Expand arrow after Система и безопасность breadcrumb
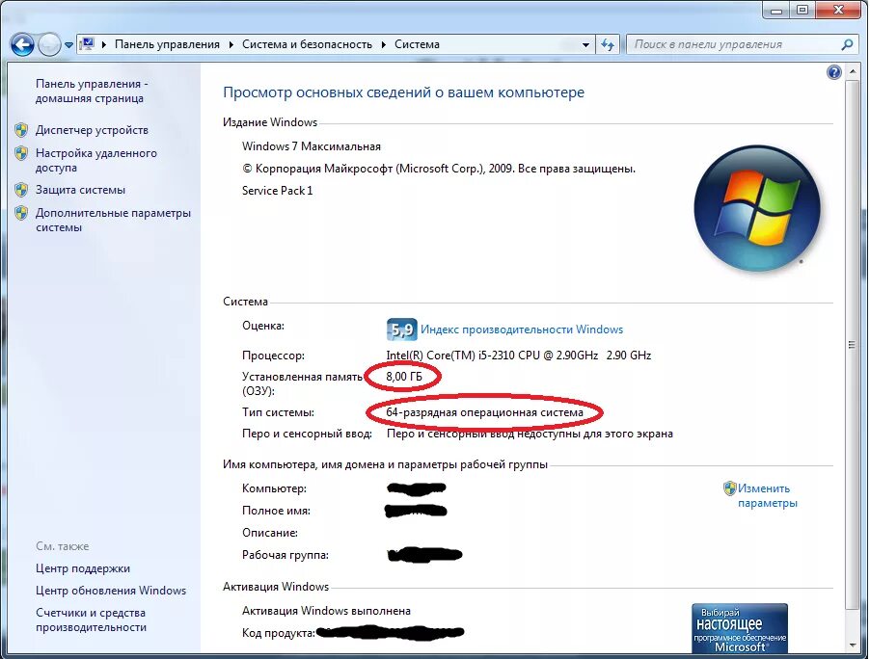 coord(384,44)
